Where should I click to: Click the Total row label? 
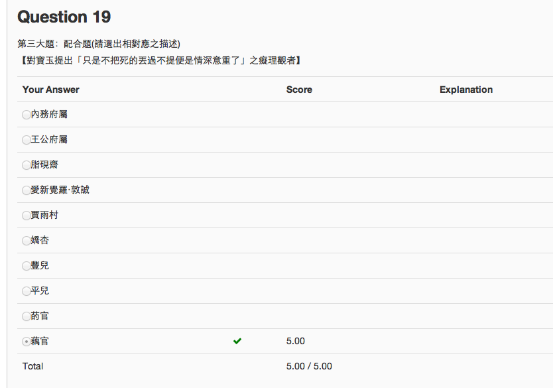33,366
